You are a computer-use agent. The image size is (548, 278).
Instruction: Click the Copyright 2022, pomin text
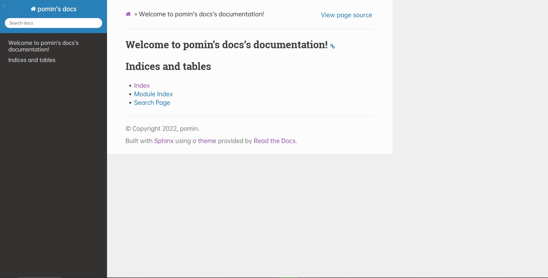click(162, 129)
